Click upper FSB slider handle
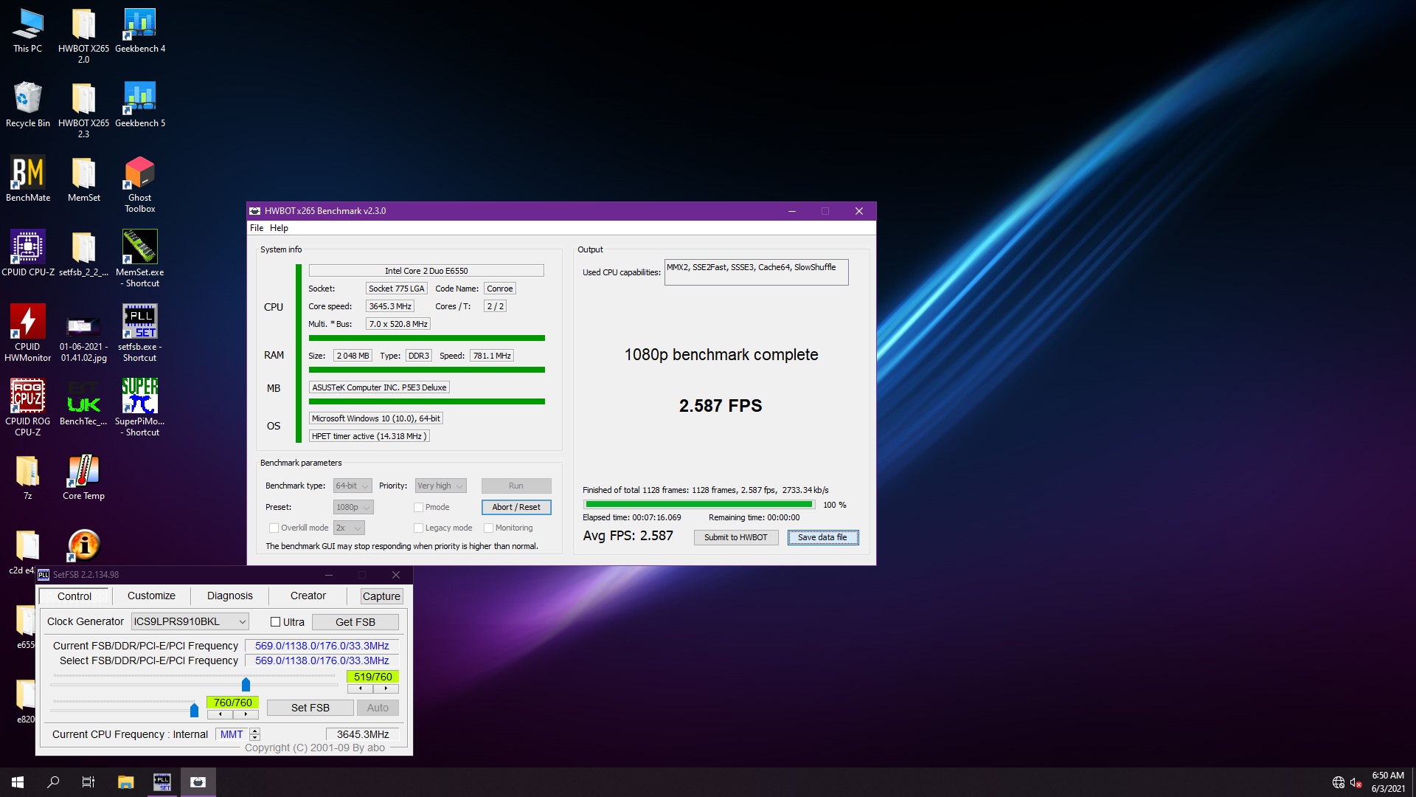 (x=246, y=684)
